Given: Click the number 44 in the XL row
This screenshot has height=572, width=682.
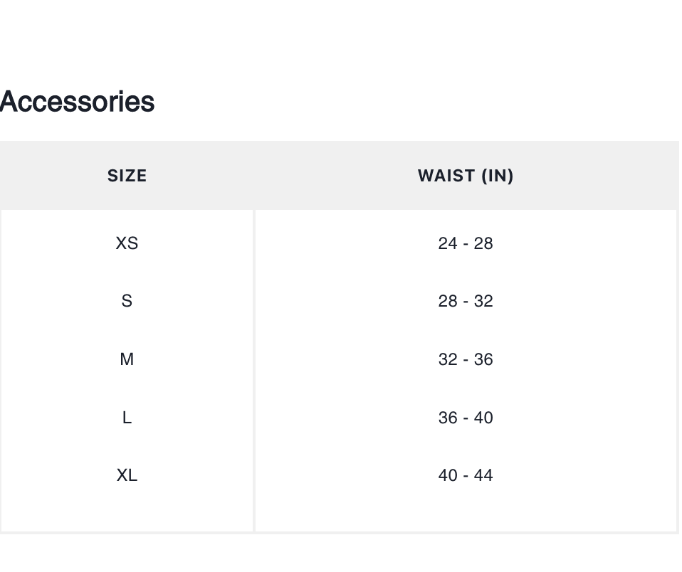Looking at the screenshot, I should 483,475.
